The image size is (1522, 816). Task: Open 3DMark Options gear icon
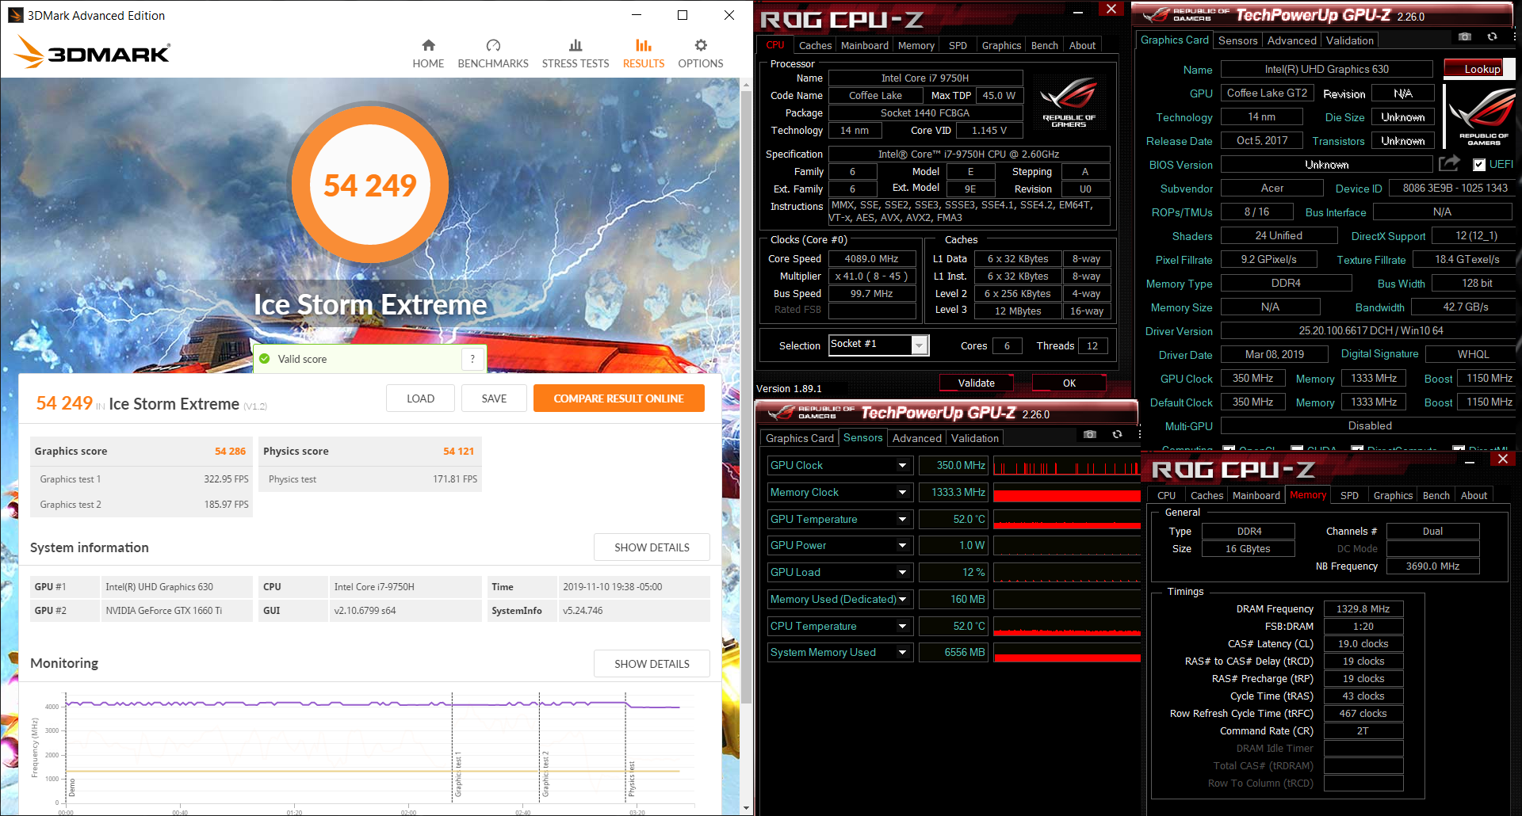tap(701, 45)
